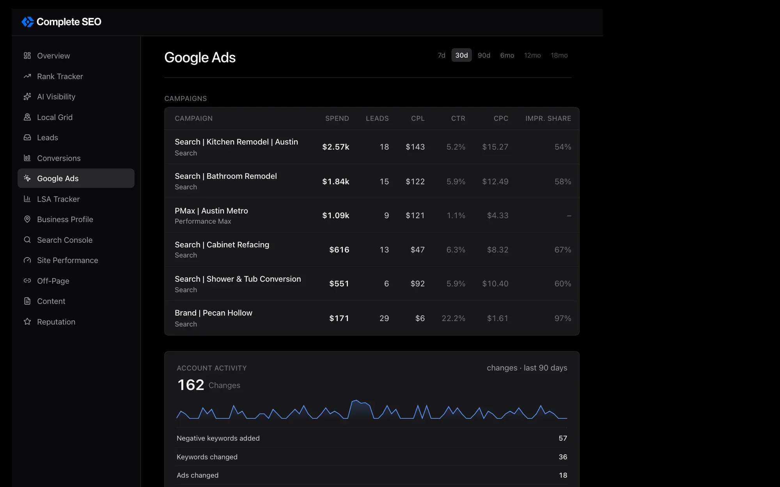Click the Conversions chart icon
780x487 pixels.
27,158
